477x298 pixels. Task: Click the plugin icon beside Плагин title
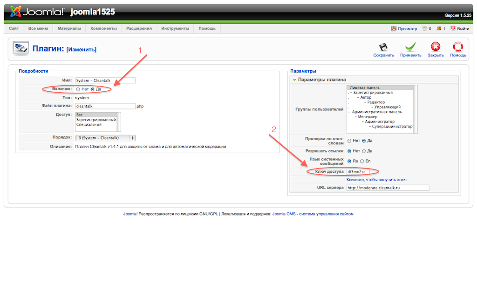pyautogui.click(x=20, y=49)
